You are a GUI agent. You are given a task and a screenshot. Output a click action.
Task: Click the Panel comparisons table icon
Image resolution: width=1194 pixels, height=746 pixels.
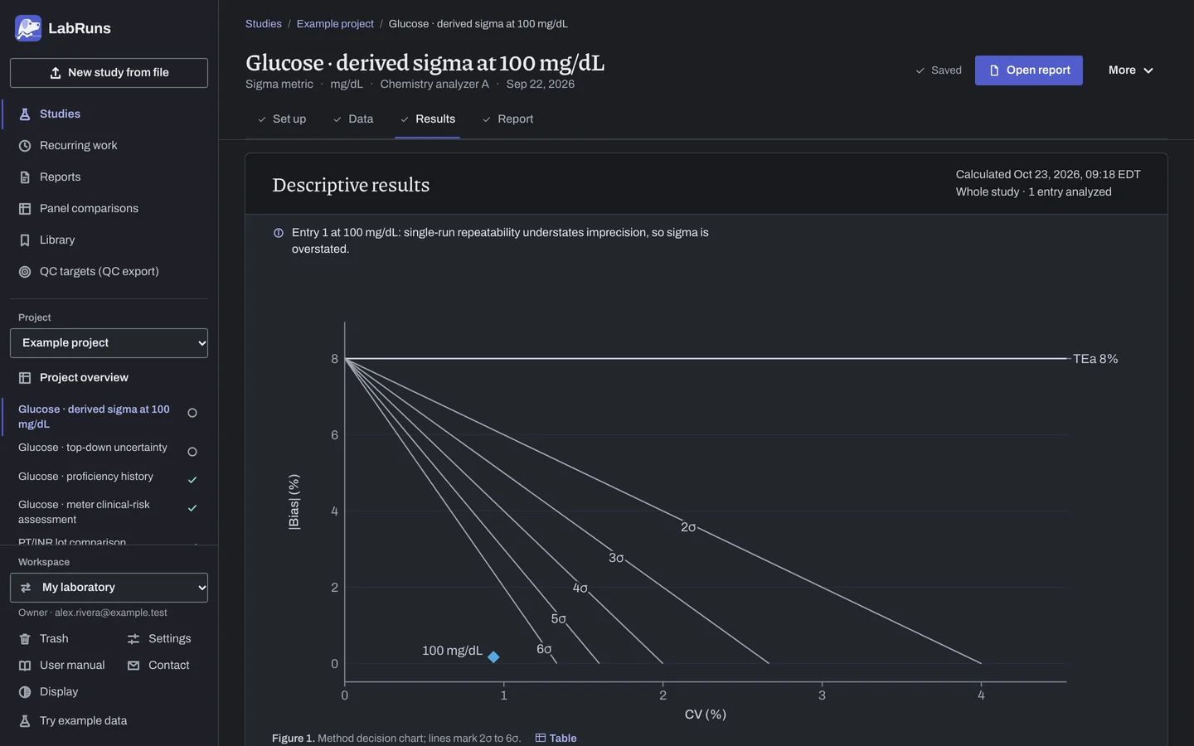click(25, 209)
